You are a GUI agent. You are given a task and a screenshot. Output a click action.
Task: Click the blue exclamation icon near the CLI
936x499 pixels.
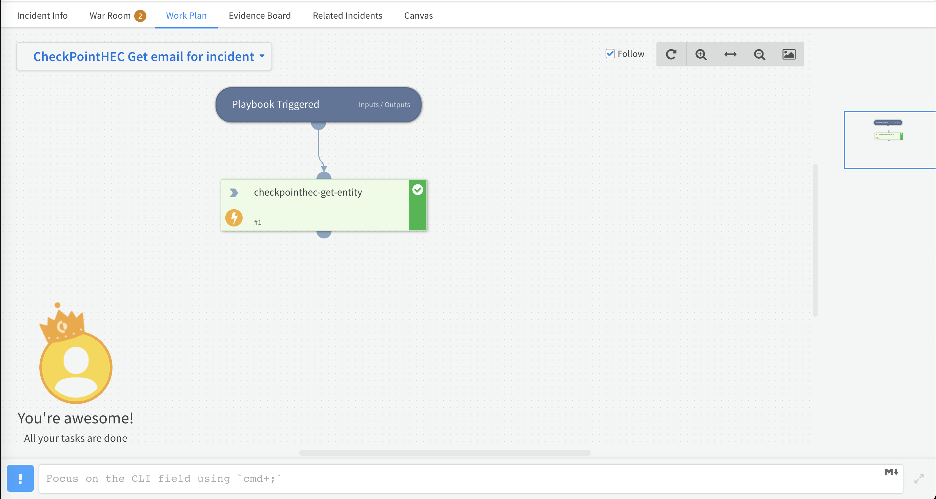click(x=20, y=479)
